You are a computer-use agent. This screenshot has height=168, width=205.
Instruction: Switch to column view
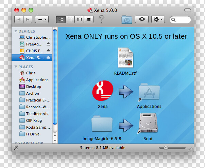(79, 19)
